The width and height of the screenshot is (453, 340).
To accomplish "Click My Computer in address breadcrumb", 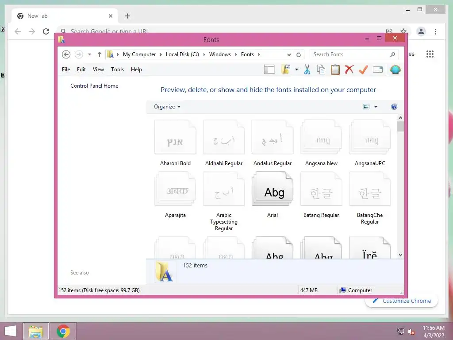I will [139, 54].
